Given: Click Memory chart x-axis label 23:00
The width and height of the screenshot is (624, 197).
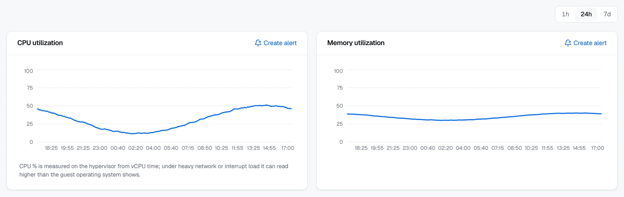Looking at the screenshot, I should point(410,148).
